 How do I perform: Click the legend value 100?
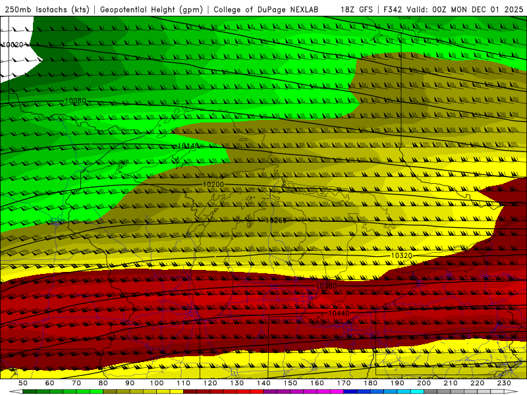(157, 383)
